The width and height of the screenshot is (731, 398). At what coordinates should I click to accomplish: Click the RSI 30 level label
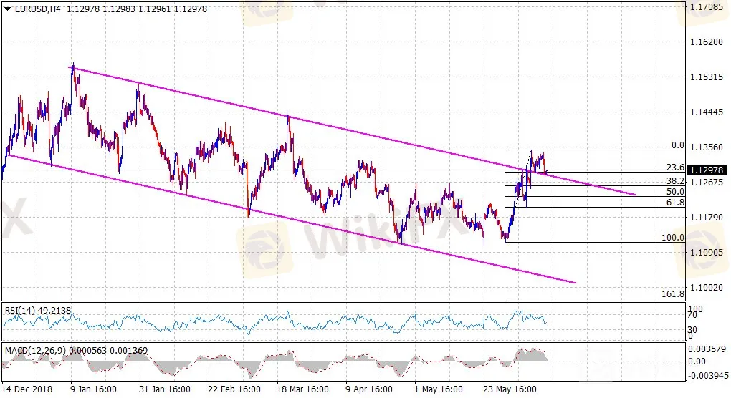click(x=692, y=329)
